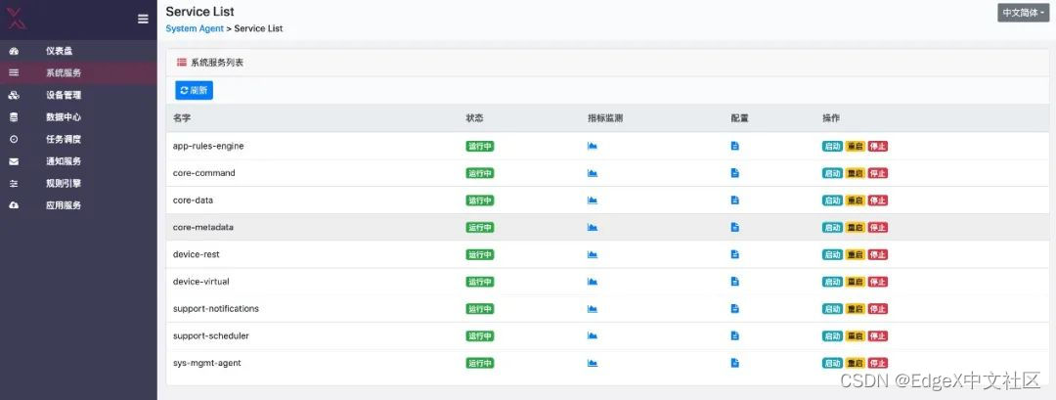
Task: Open config file icon for core-command
Action: point(734,173)
